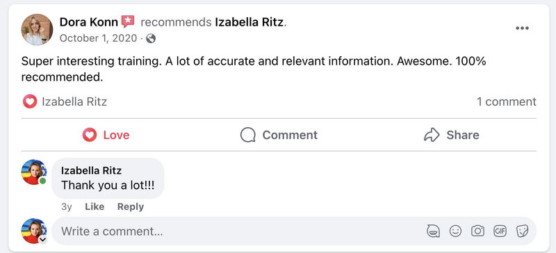Screen dimensions: 556x253
Task: Click the Comment button
Action: 279,135
